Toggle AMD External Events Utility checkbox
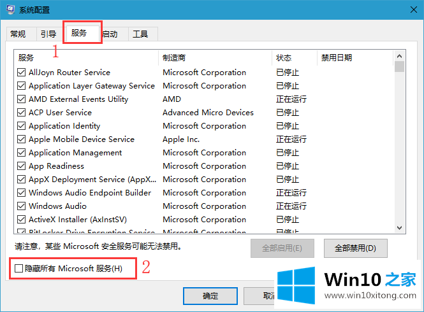 (22, 99)
